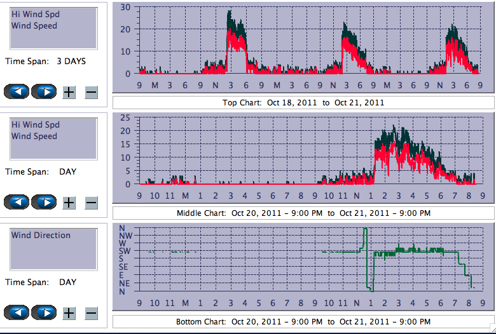Choose Hi Wind Spd in middle chart list
496x334 pixels.
pos(35,124)
